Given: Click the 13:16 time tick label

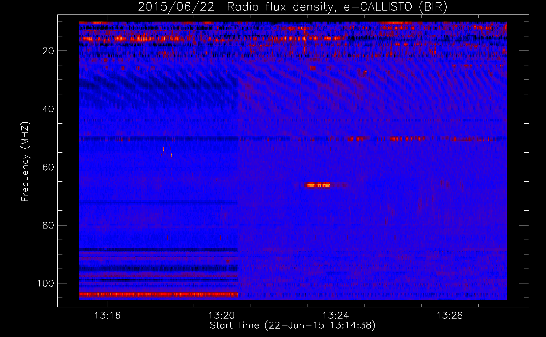Looking at the screenshot, I should pyautogui.click(x=107, y=316).
